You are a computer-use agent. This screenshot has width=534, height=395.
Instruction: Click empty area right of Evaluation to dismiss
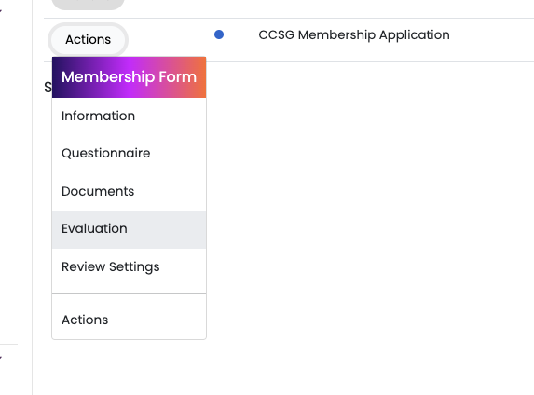coord(340,229)
